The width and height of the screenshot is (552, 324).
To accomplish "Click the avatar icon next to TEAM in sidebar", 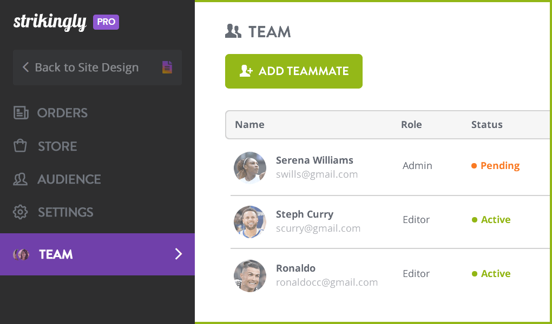I will [x=21, y=254].
